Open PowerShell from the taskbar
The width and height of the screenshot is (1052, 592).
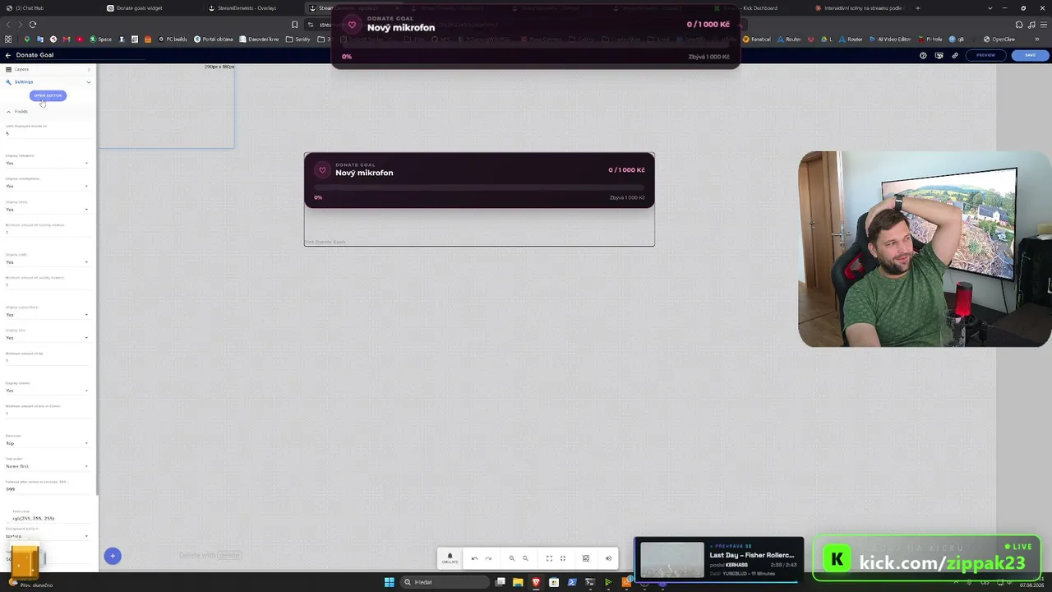click(x=572, y=582)
